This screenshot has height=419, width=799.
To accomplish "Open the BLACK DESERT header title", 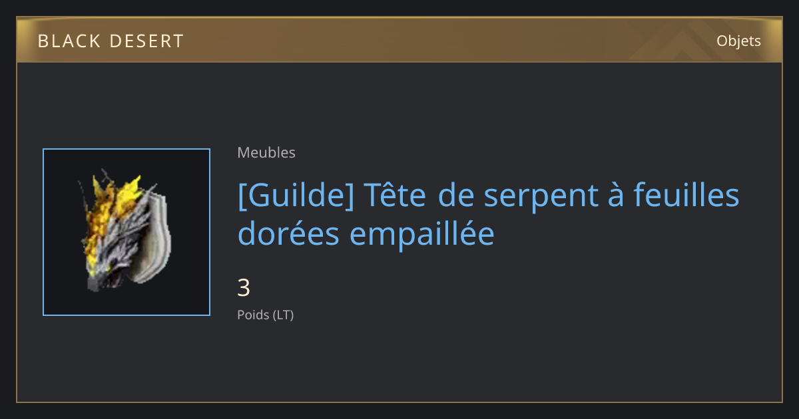I will coord(111,41).
